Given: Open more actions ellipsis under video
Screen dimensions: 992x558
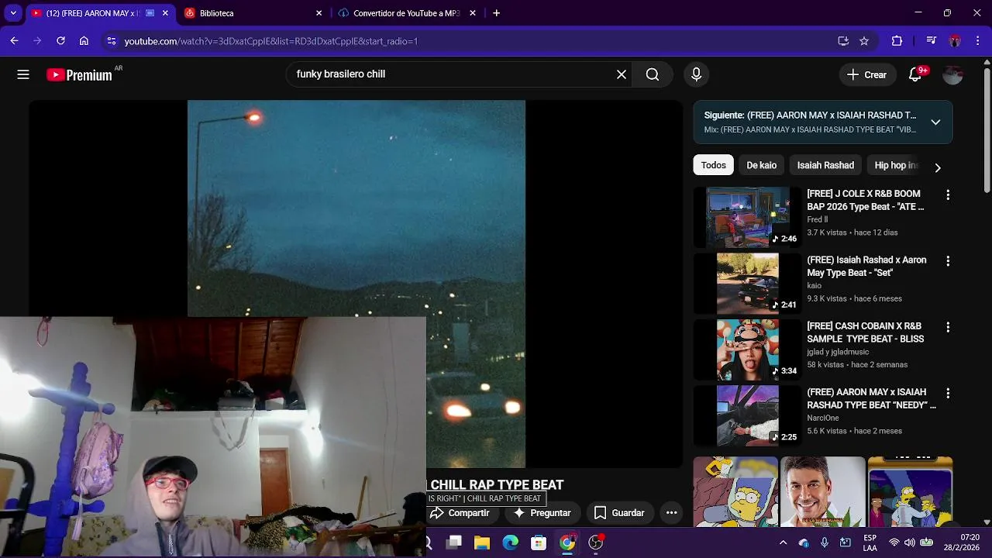Looking at the screenshot, I should coord(672,513).
